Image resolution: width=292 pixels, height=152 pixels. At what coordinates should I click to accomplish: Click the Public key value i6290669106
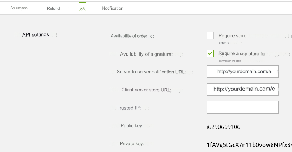coord(223,127)
